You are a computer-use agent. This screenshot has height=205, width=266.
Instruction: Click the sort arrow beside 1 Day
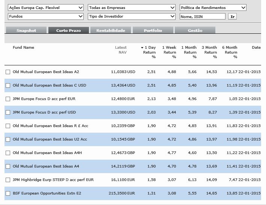click(x=142, y=48)
